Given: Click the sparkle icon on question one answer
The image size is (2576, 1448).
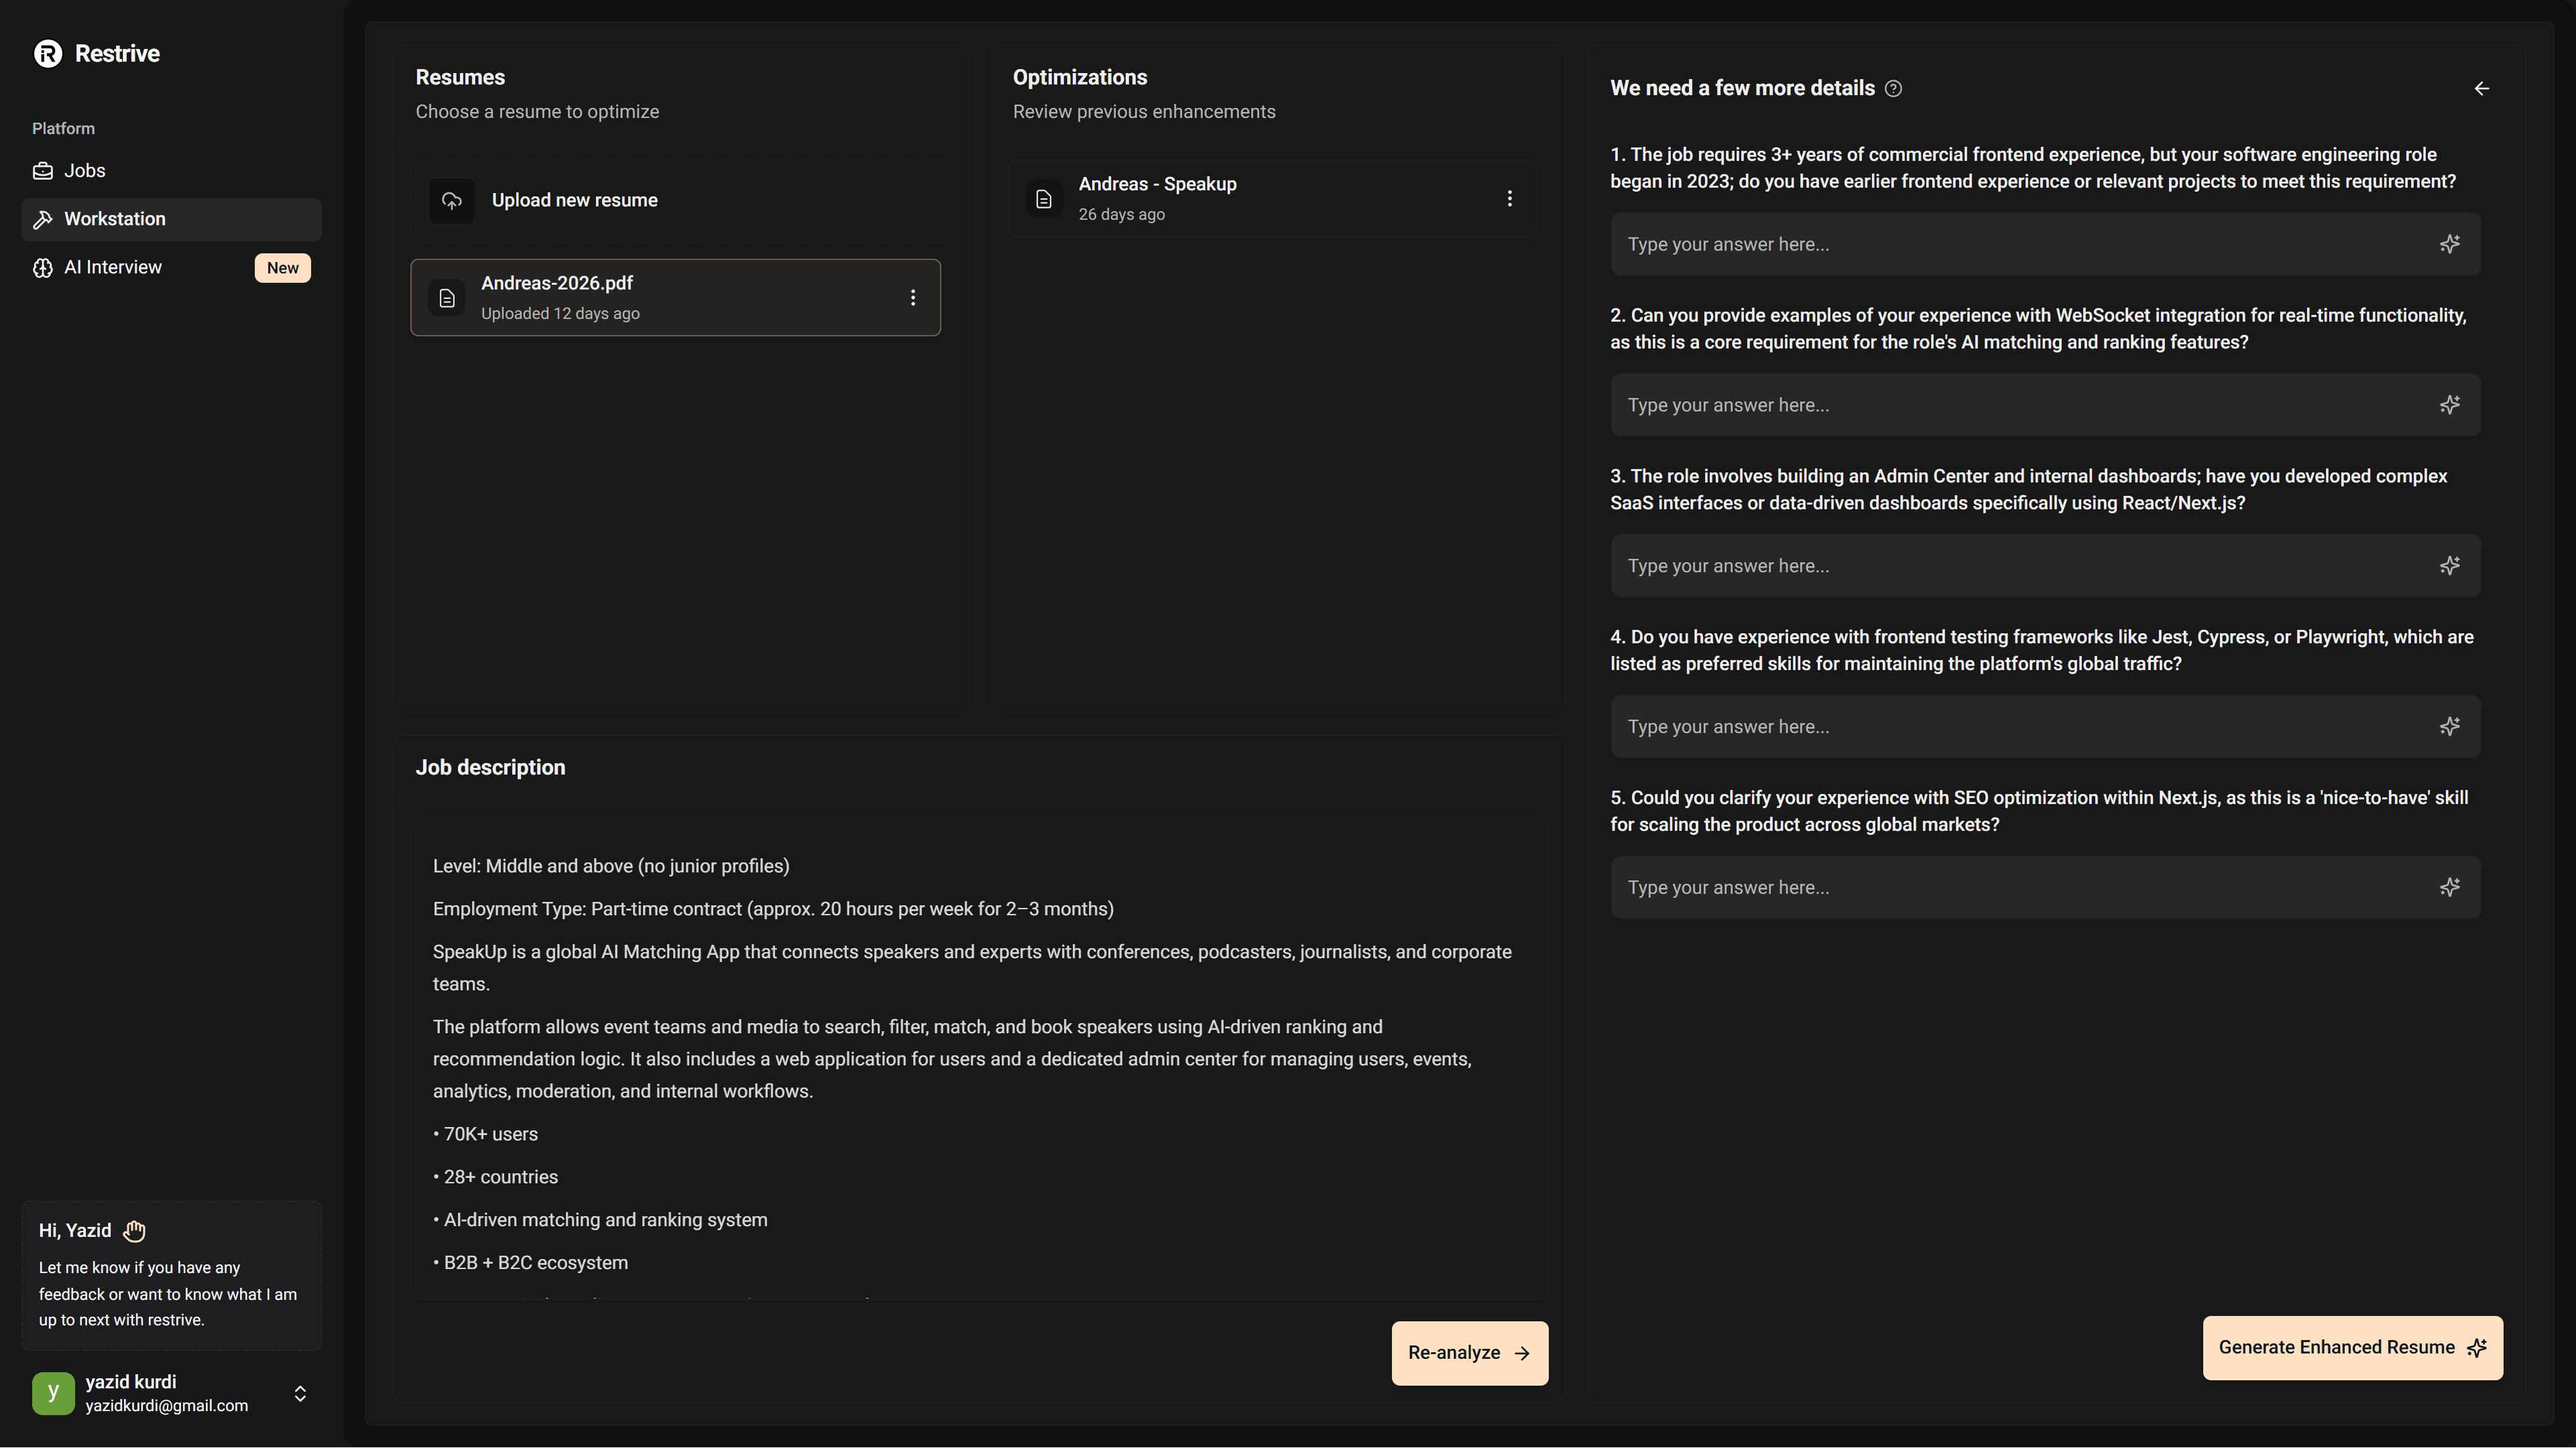Looking at the screenshot, I should pos(2450,244).
